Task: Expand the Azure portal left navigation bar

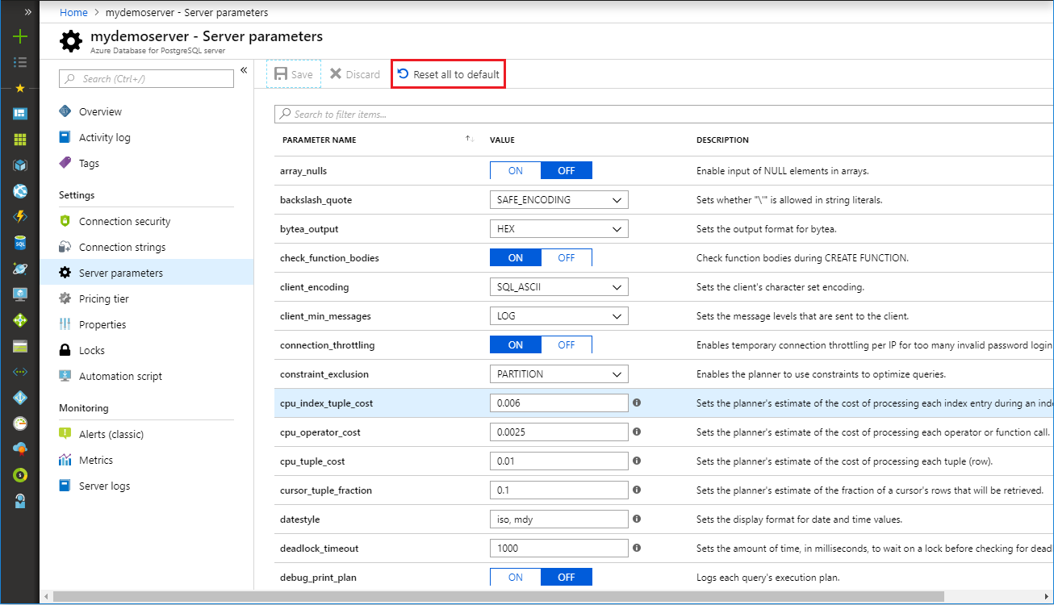Action: tap(27, 12)
